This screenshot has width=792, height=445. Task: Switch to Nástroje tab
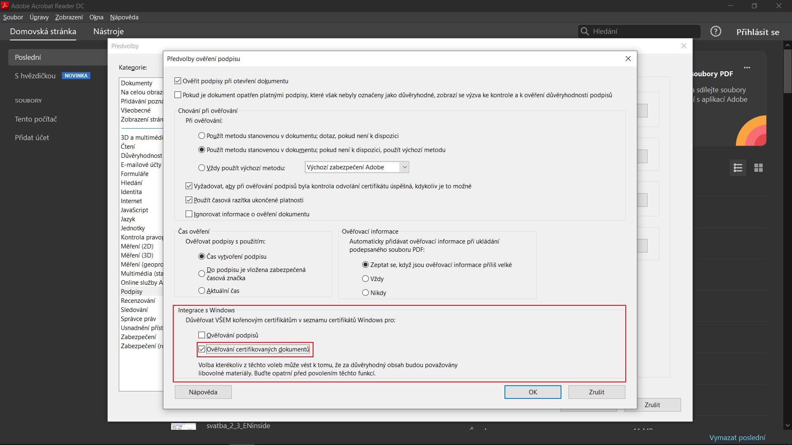coord(108,31)
